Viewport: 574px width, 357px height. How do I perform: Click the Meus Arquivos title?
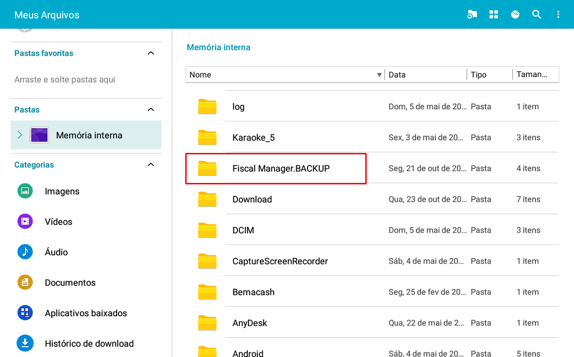[x=47, y=15]
